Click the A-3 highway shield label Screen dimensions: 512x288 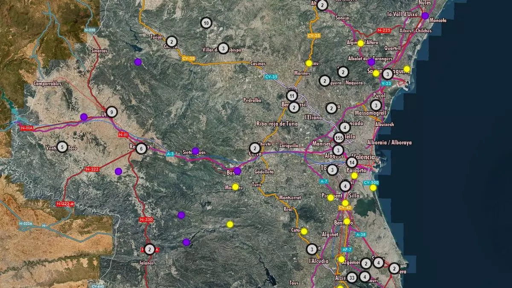(x=170, y=154)
